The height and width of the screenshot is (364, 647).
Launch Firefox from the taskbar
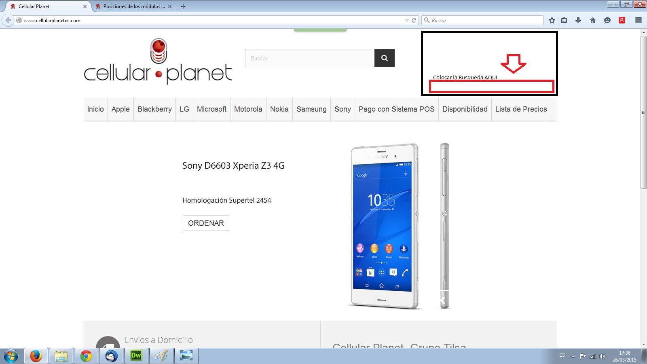(x=36, y=356)
